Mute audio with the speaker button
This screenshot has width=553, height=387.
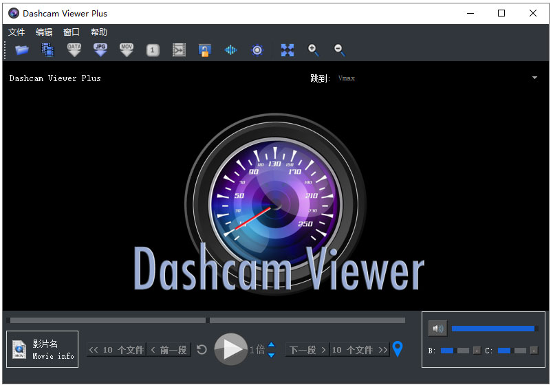pyautogui.click(x=437, y=329)
